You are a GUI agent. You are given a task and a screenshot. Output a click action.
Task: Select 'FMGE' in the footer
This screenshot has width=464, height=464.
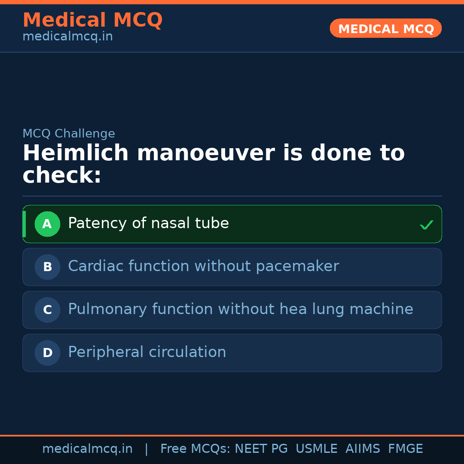pos(405,449)
